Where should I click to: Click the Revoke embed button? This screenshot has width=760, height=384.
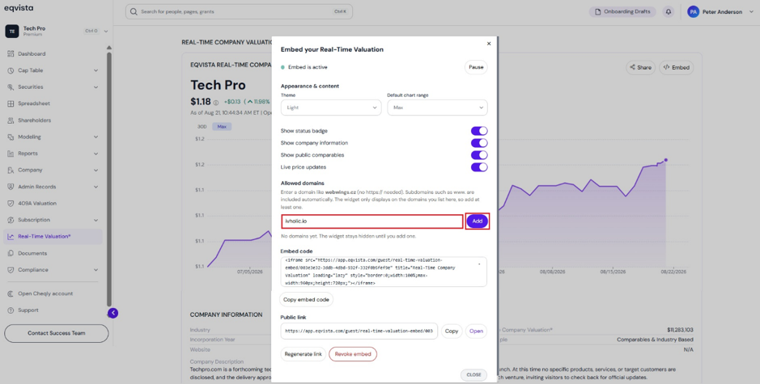[353, 354]
